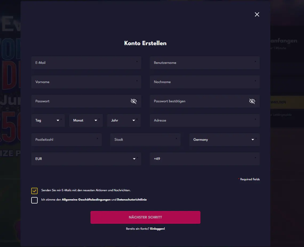Focus the Benutzername field
This screenshot has width=304, height=247.
[204, 63]
